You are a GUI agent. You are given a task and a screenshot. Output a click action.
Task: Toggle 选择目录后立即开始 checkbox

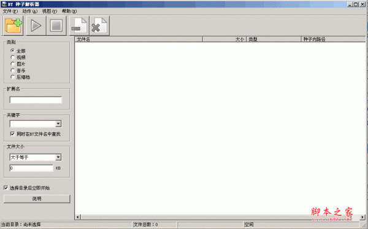[x=6, y=188]
